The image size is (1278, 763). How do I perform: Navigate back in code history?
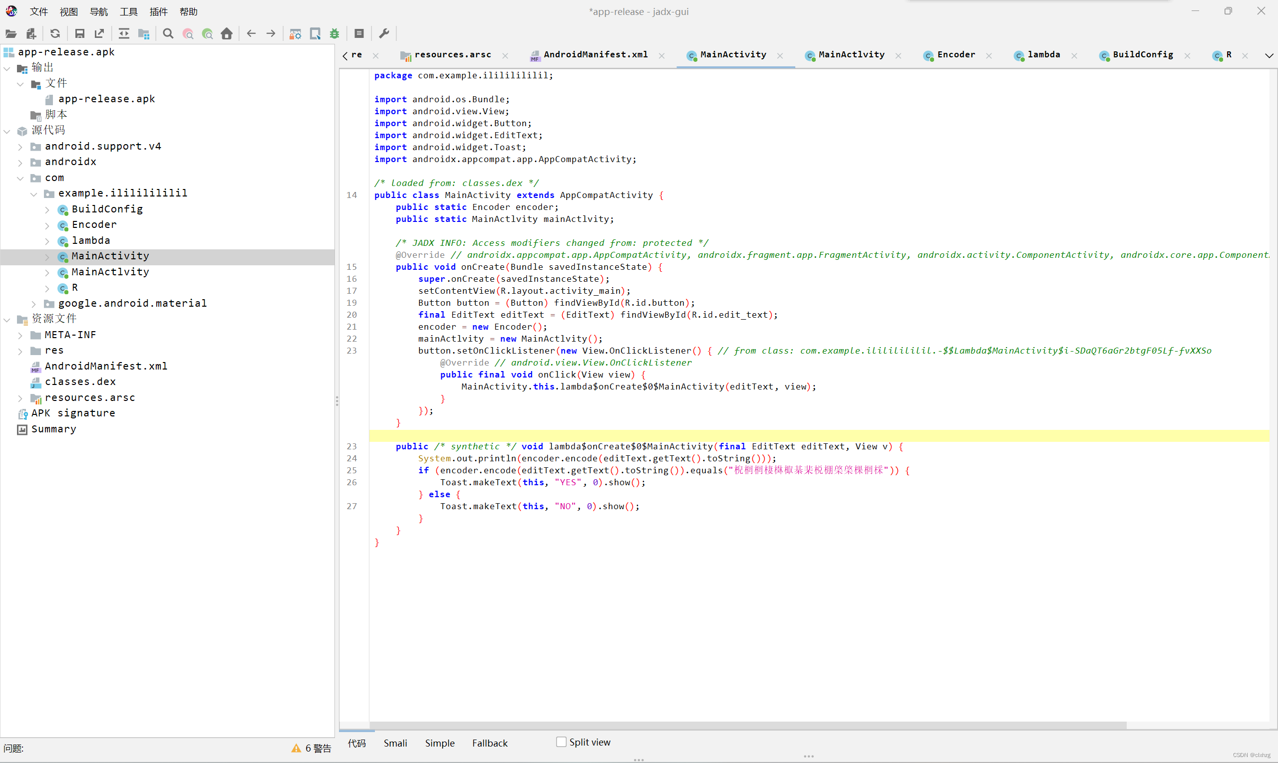pyautogui.click(x=251, y=33)
